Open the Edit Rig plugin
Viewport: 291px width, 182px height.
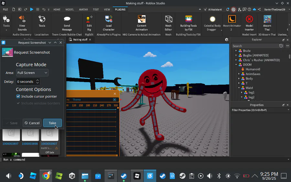pos(89,23)
